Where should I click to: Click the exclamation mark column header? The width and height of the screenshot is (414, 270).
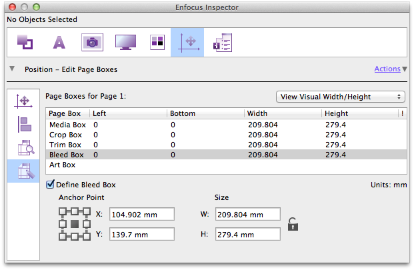pyautogui.click(x=403, y=113)
